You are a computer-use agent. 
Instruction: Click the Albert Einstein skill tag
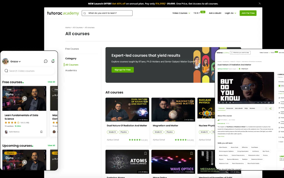(223, 147)
